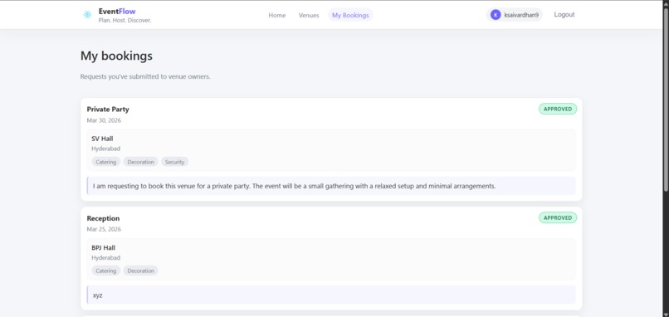The width and height of the screenshot is (669, 317).
Task: Click the user avatar circle 'K'
Action: [496, 15]
